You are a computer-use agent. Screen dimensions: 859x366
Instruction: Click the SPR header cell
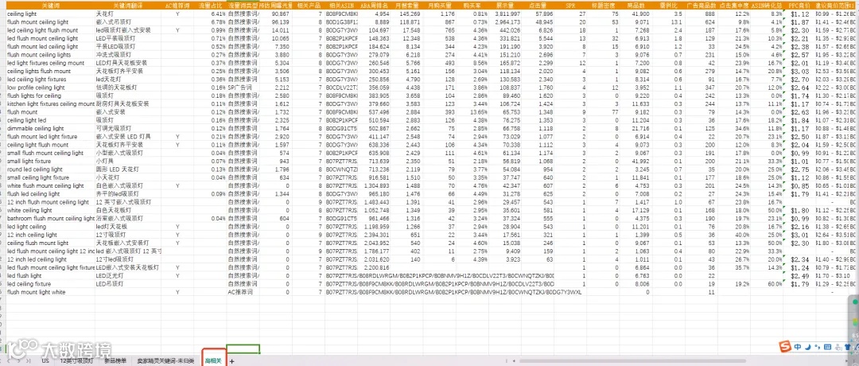569,5
